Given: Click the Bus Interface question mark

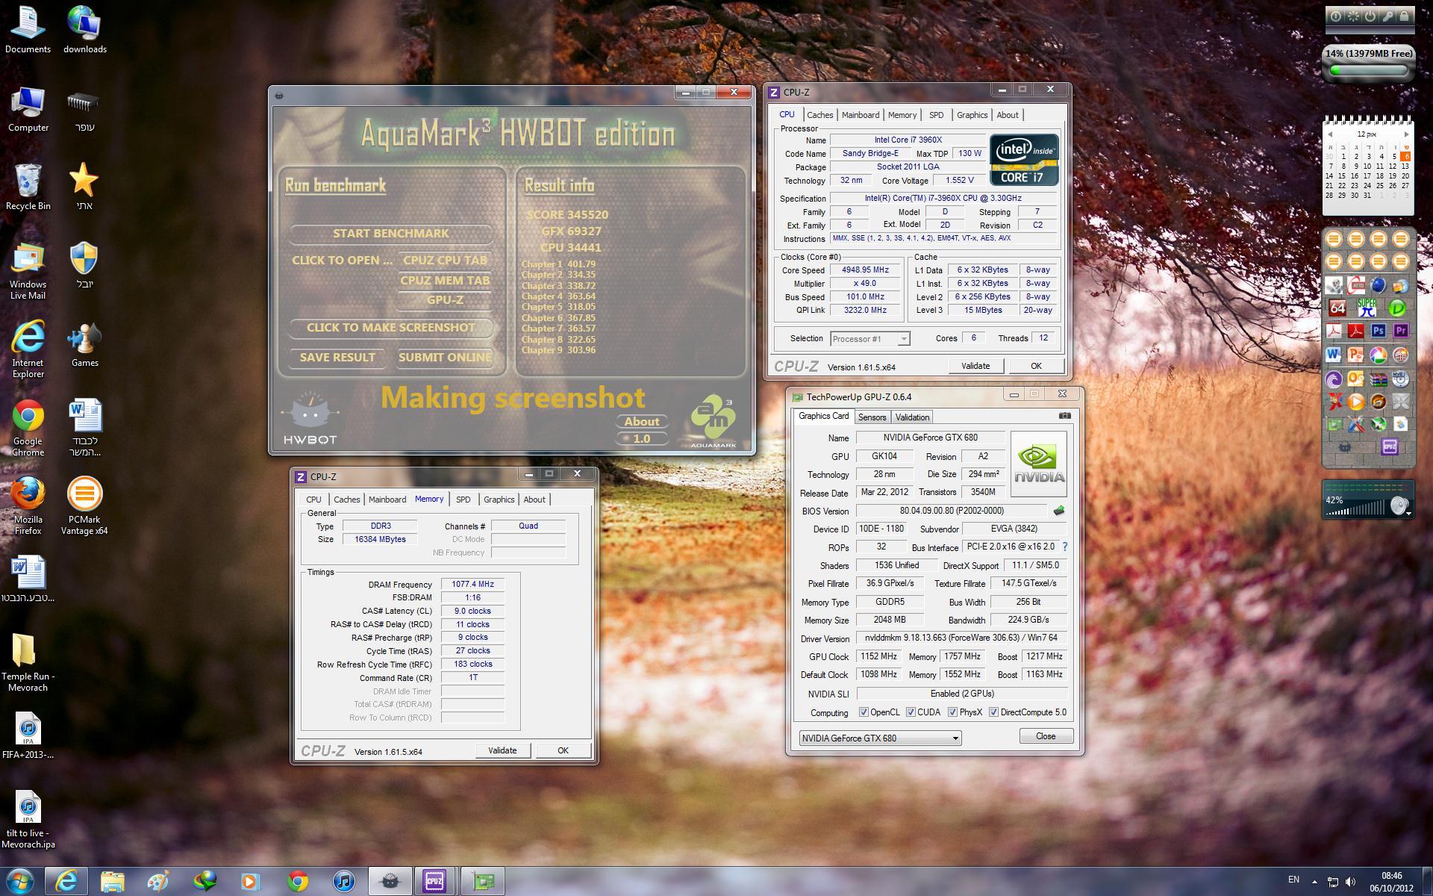Looking at the screenshot, I should [1065, 547].
